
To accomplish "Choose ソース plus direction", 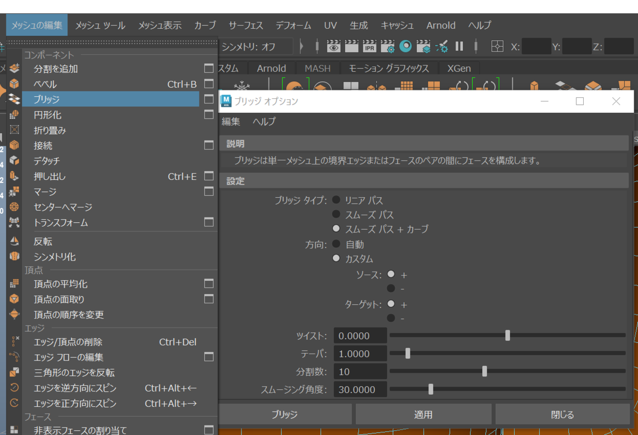I will point(391,274).
